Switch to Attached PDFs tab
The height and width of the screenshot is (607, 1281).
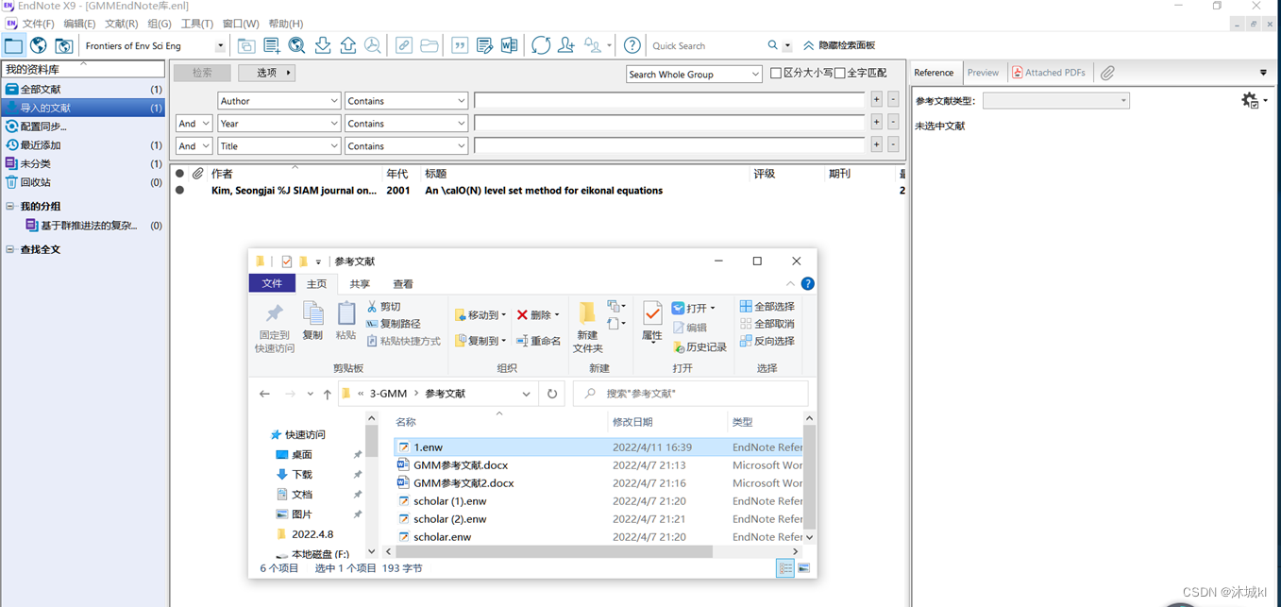pos(1048,73)
